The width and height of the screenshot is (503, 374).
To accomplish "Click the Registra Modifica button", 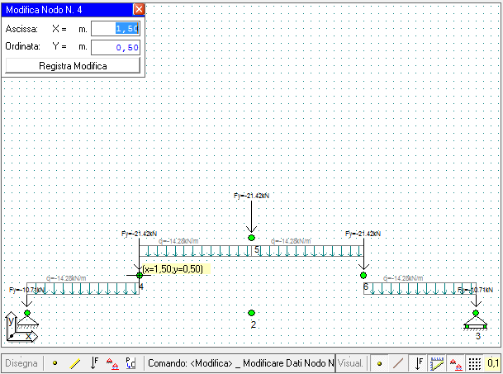I will (x=73, y=66).
